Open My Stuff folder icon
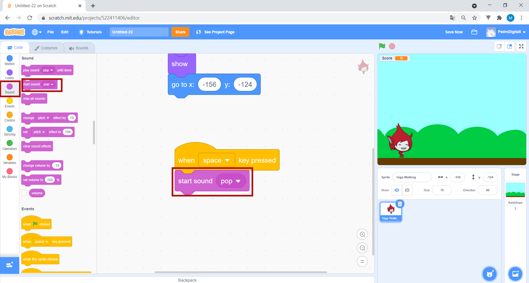 point(474,32)
